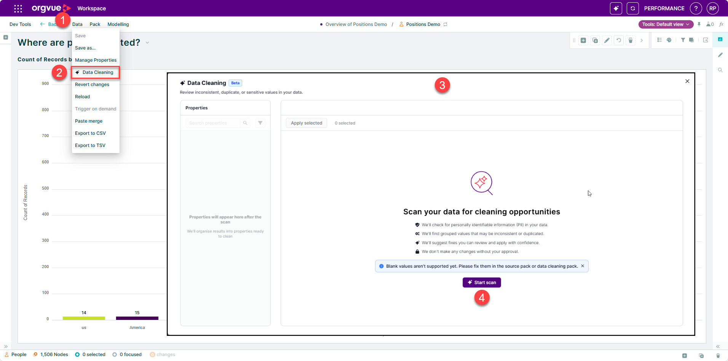The image size is (728, 361).
Task: Click the add tile plus icon in toolbar
Action: 583,40
